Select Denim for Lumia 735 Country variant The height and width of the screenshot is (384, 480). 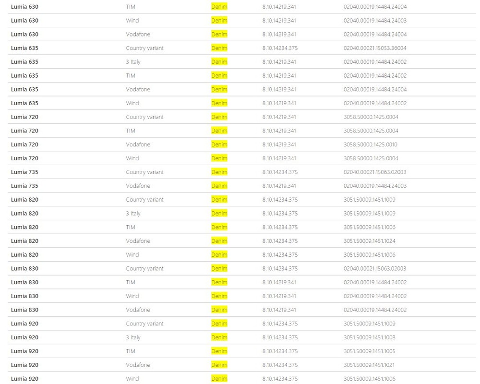click(x=219, y=172)
